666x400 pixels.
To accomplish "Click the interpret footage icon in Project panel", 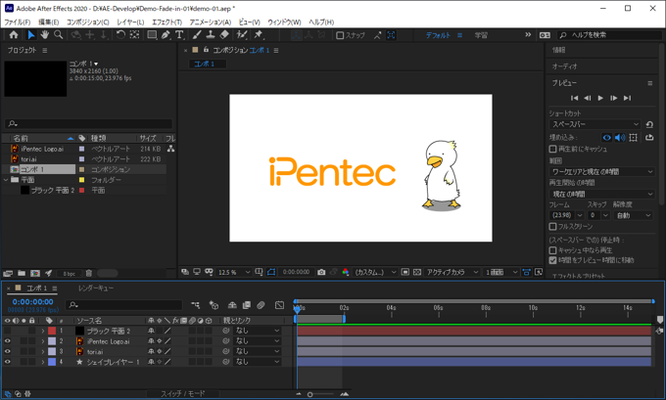I will click(8, 274).
